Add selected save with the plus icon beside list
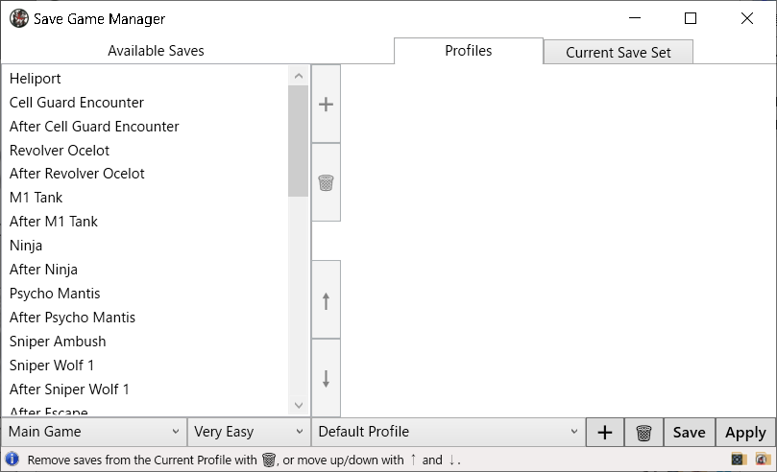The width and height of the screenshot is (777, 472). (x=326, y=104)
